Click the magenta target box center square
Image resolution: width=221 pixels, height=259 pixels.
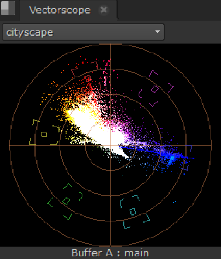coord(155,89)
